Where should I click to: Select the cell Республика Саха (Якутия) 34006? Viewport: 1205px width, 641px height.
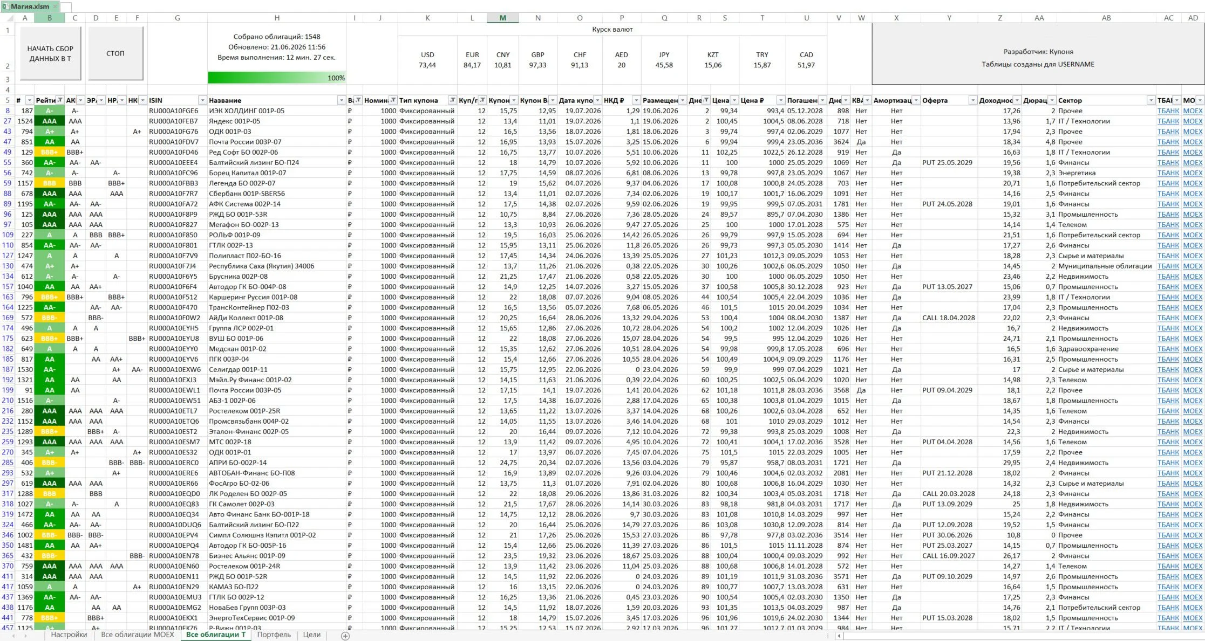click(277, 266)
